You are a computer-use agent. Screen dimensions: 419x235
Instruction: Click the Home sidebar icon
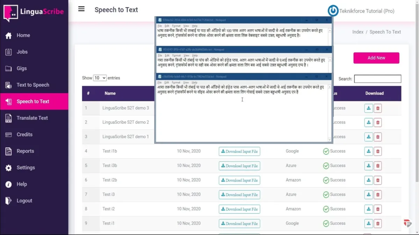point(9,36)
